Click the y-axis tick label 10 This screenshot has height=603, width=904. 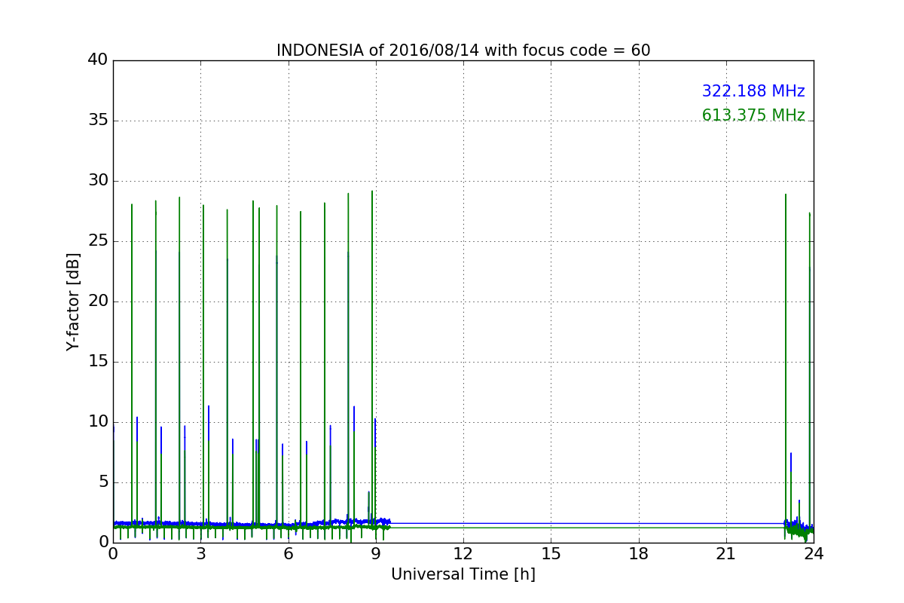[x=98, y=422]
